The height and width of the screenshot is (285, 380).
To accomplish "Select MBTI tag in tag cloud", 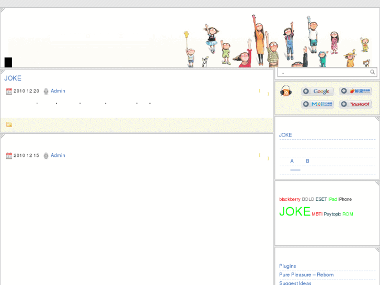I will pyautogui.click(x=317, y=214).
